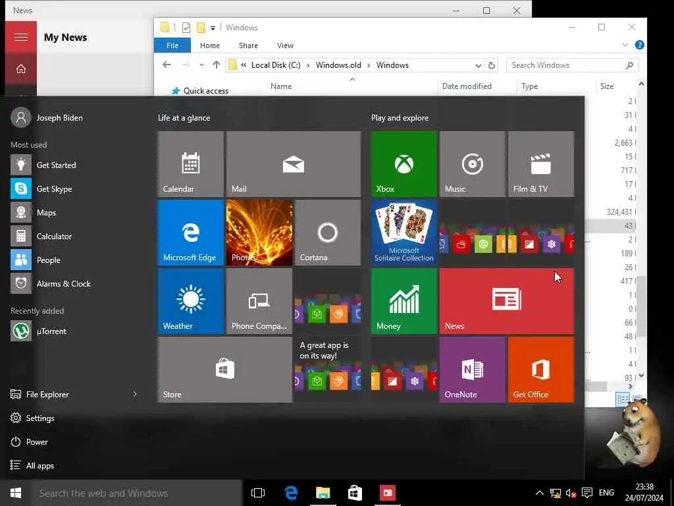
Task: Go back in File Explorer
Action: pos(167,65)
